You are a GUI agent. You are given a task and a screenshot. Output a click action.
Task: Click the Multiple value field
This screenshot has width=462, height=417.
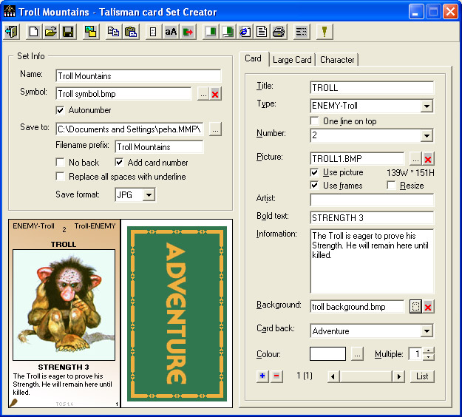pyautogui.click(x=415, y=353)
